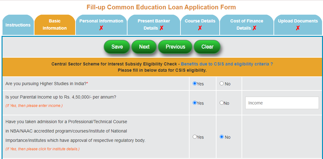
Task: Go to Personal Information tab
Action: pyautogui.click(x=101, y=21)
